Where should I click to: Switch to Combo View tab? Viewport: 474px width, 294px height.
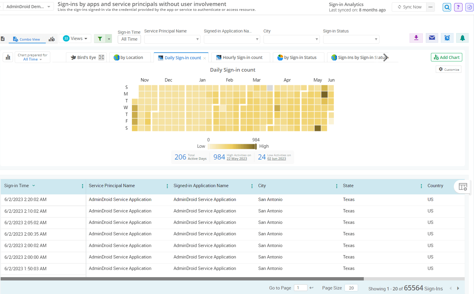tap(27, 39)
